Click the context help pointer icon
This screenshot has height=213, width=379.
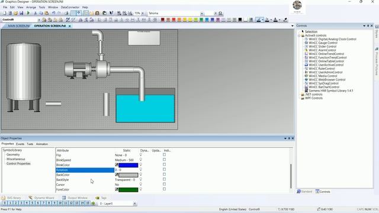111,13
